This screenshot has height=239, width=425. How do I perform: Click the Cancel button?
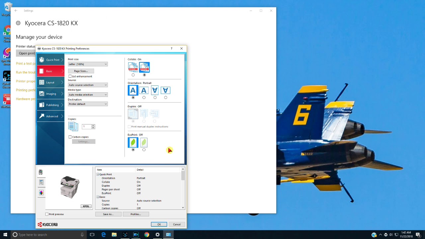[177, 224]
